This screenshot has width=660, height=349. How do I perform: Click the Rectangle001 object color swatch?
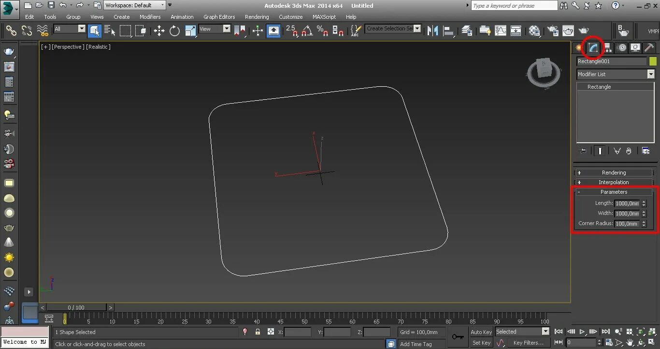[653, 61]
